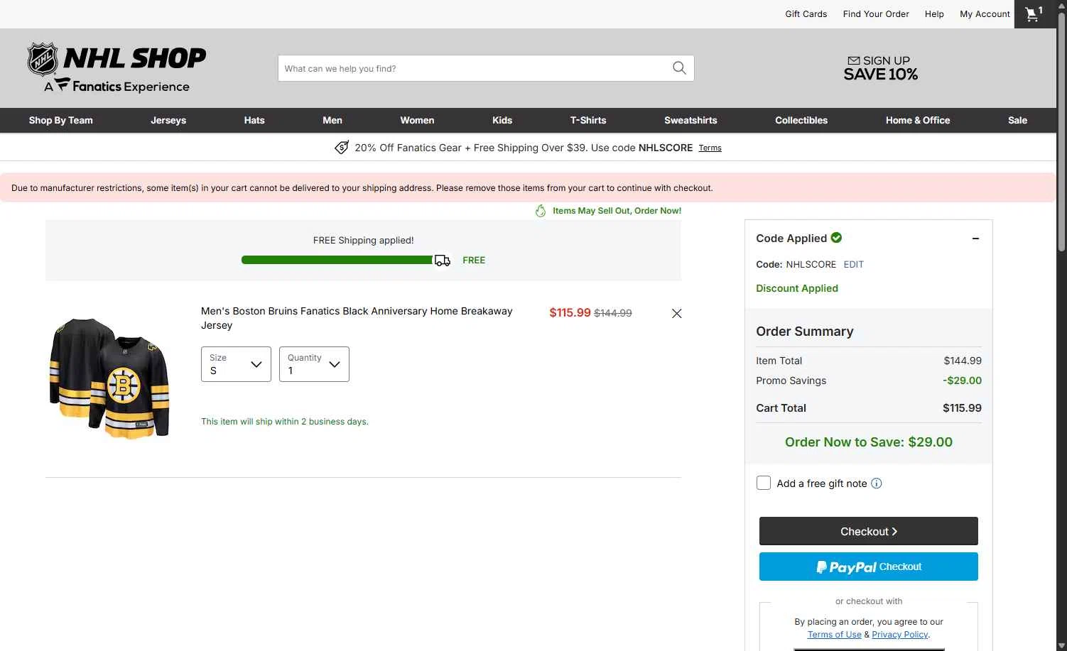Open the Bruins Breakaway Jersey product title
1067x651 pixels.
point(357,318)
